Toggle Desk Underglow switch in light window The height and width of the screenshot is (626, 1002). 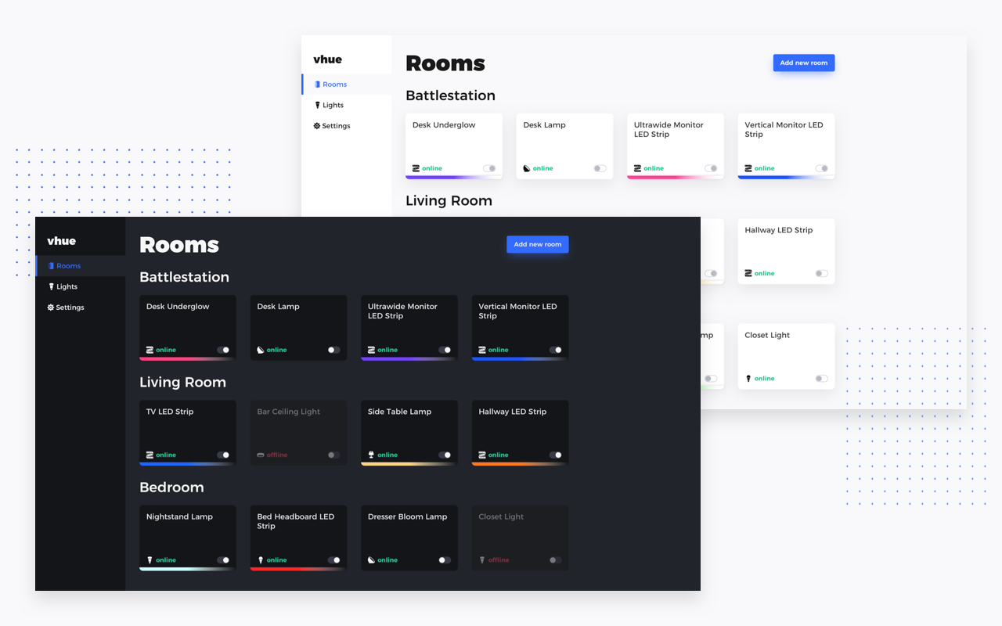pos(489,168)
